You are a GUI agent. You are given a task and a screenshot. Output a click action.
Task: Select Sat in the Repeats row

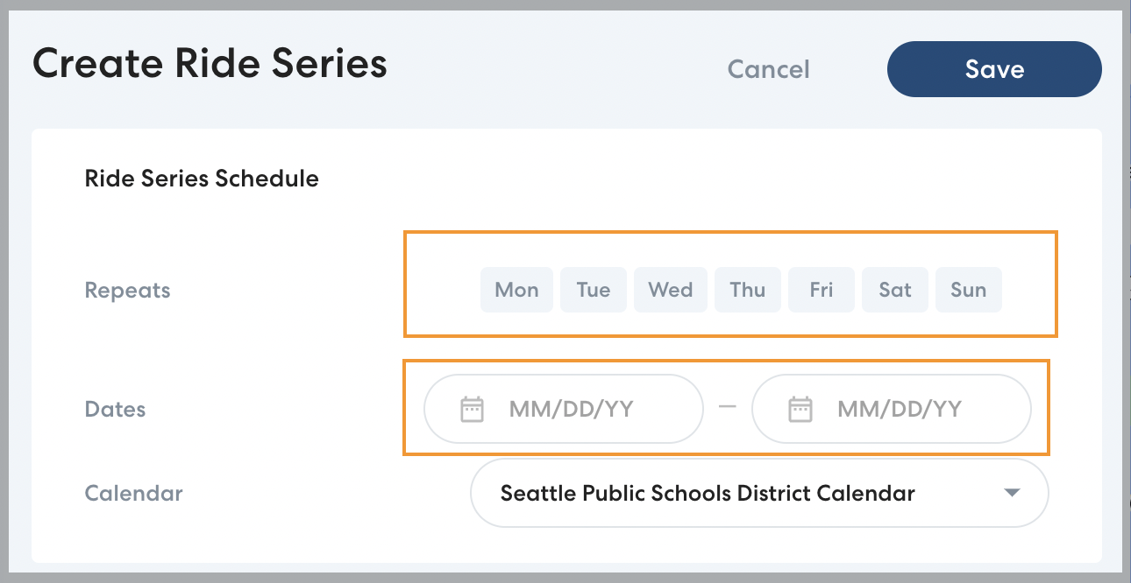895,290
